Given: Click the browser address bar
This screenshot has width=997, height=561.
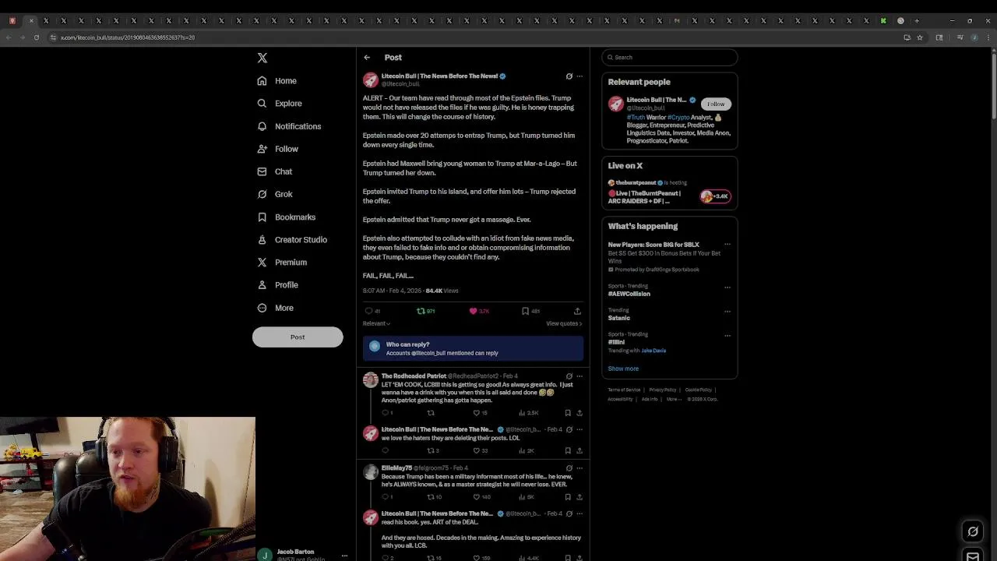Looking at the screenshot, I should tap(467, 37).
